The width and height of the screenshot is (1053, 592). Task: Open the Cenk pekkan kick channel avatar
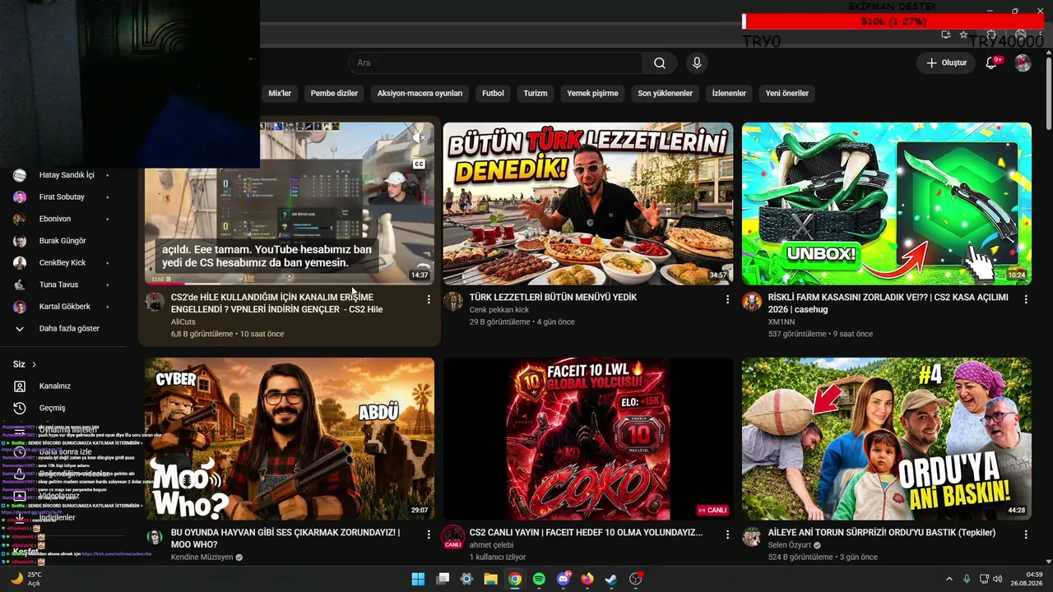click(x=453, y=301)
